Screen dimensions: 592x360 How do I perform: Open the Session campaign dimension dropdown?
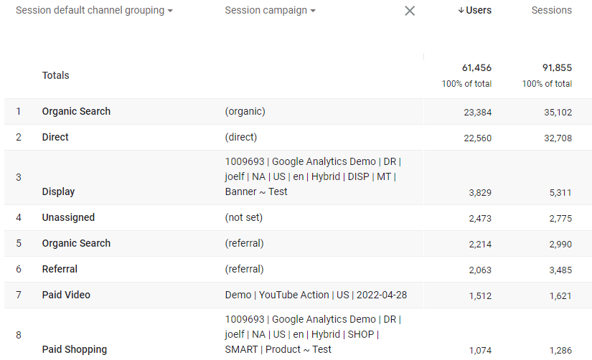coord(270,11)
